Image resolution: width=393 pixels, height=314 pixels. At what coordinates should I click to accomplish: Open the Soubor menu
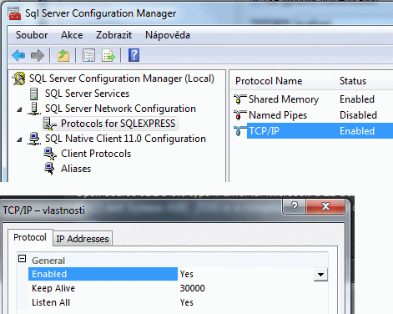pyautogui.click(x=32, y=35)
